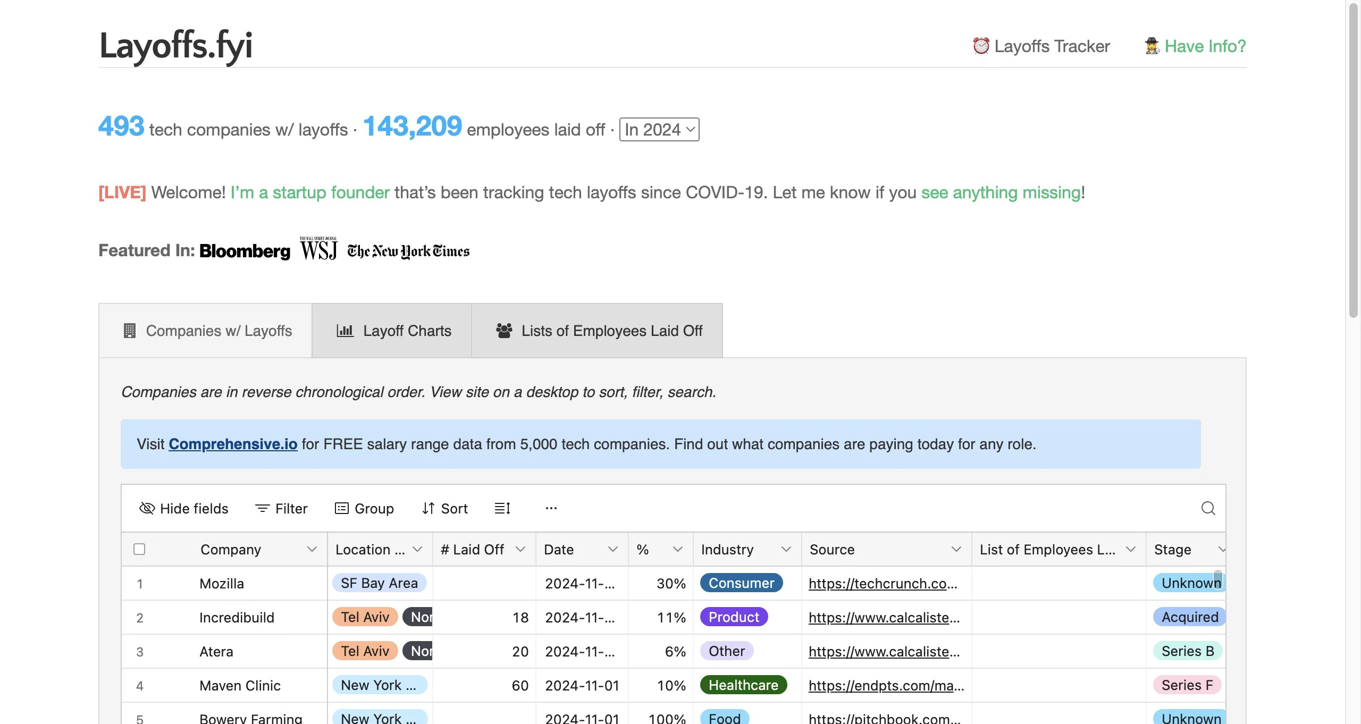Click the search magnifier icon in table toolbar

point(1208,508)
